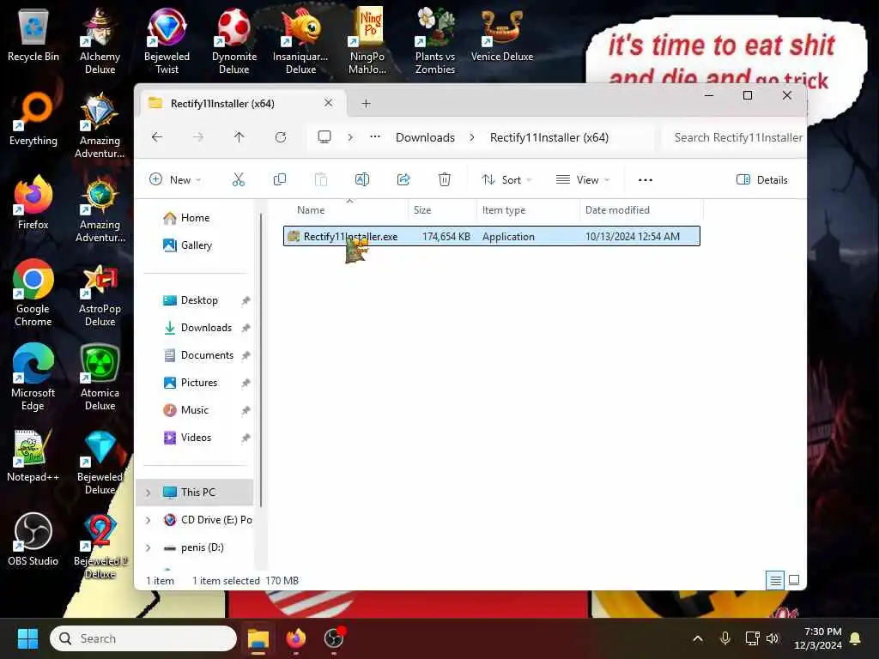Open Documents quick access folder
879x659 pixels.
[207, 355]
